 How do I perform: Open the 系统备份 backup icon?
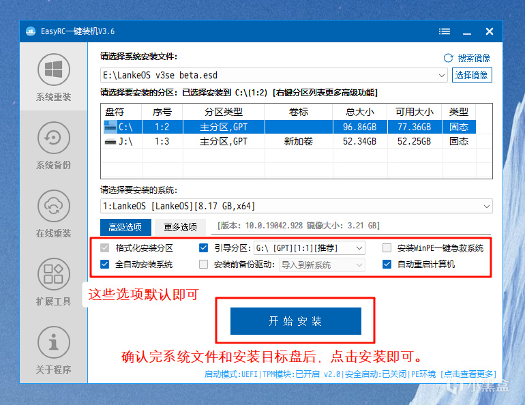coord(54,138)
